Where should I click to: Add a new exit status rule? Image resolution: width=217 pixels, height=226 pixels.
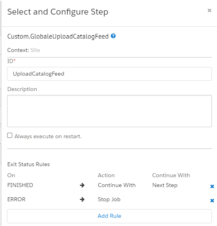tap(109, 216)
